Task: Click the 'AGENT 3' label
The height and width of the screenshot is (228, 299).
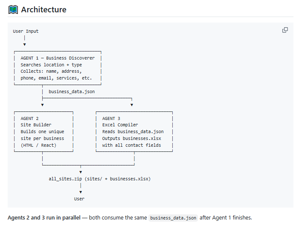Action: [111, 119]
